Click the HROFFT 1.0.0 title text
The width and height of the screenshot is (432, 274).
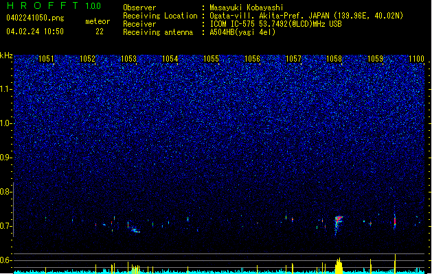click(54, 5)
